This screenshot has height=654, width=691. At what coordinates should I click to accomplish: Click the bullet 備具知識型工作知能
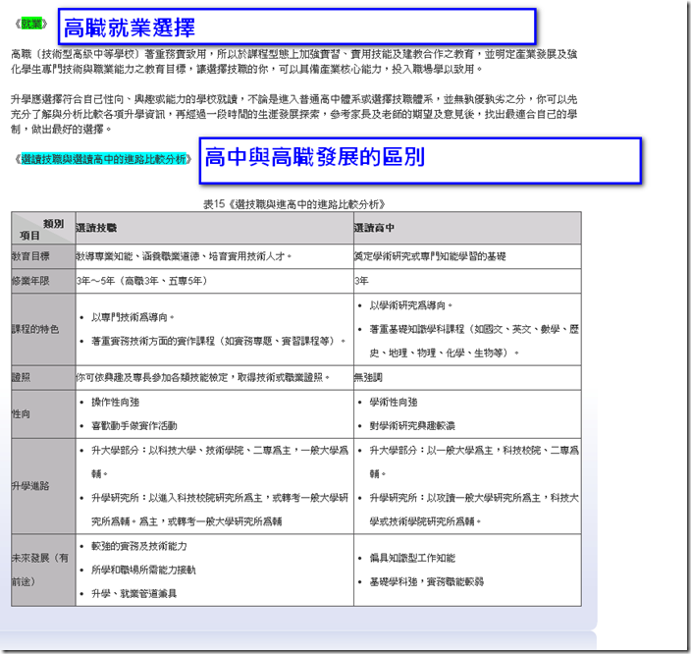(412, 558)
